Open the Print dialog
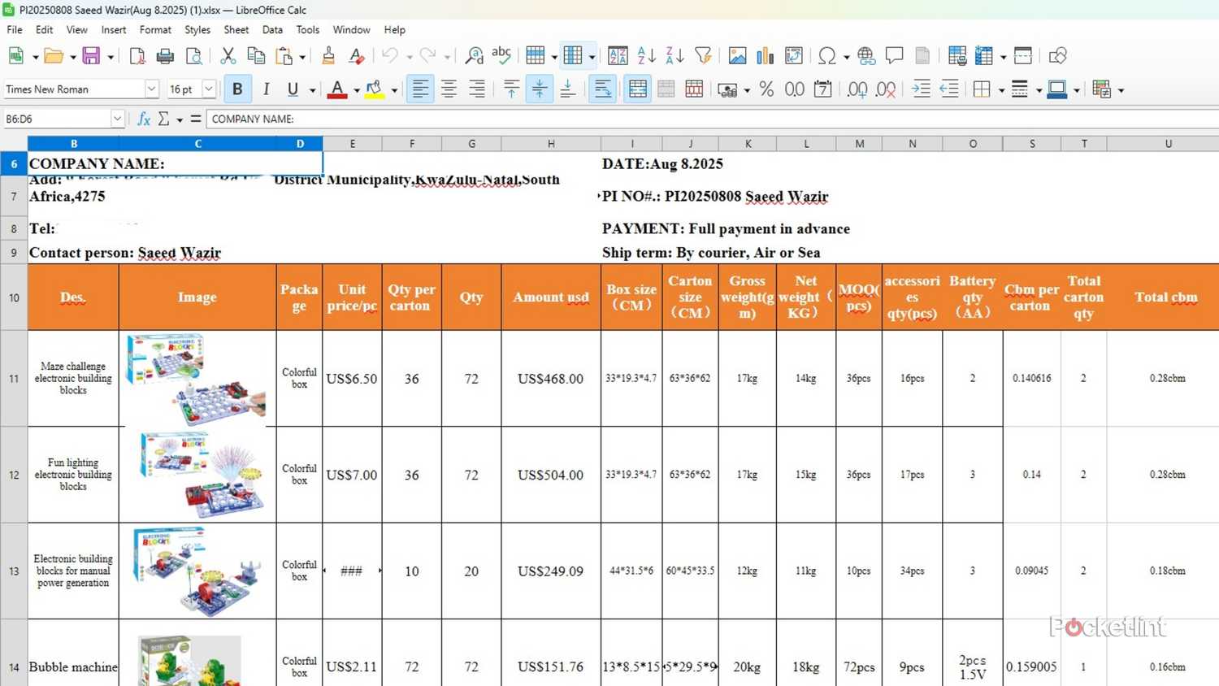The image size is (1219, 686). [165, 55]
